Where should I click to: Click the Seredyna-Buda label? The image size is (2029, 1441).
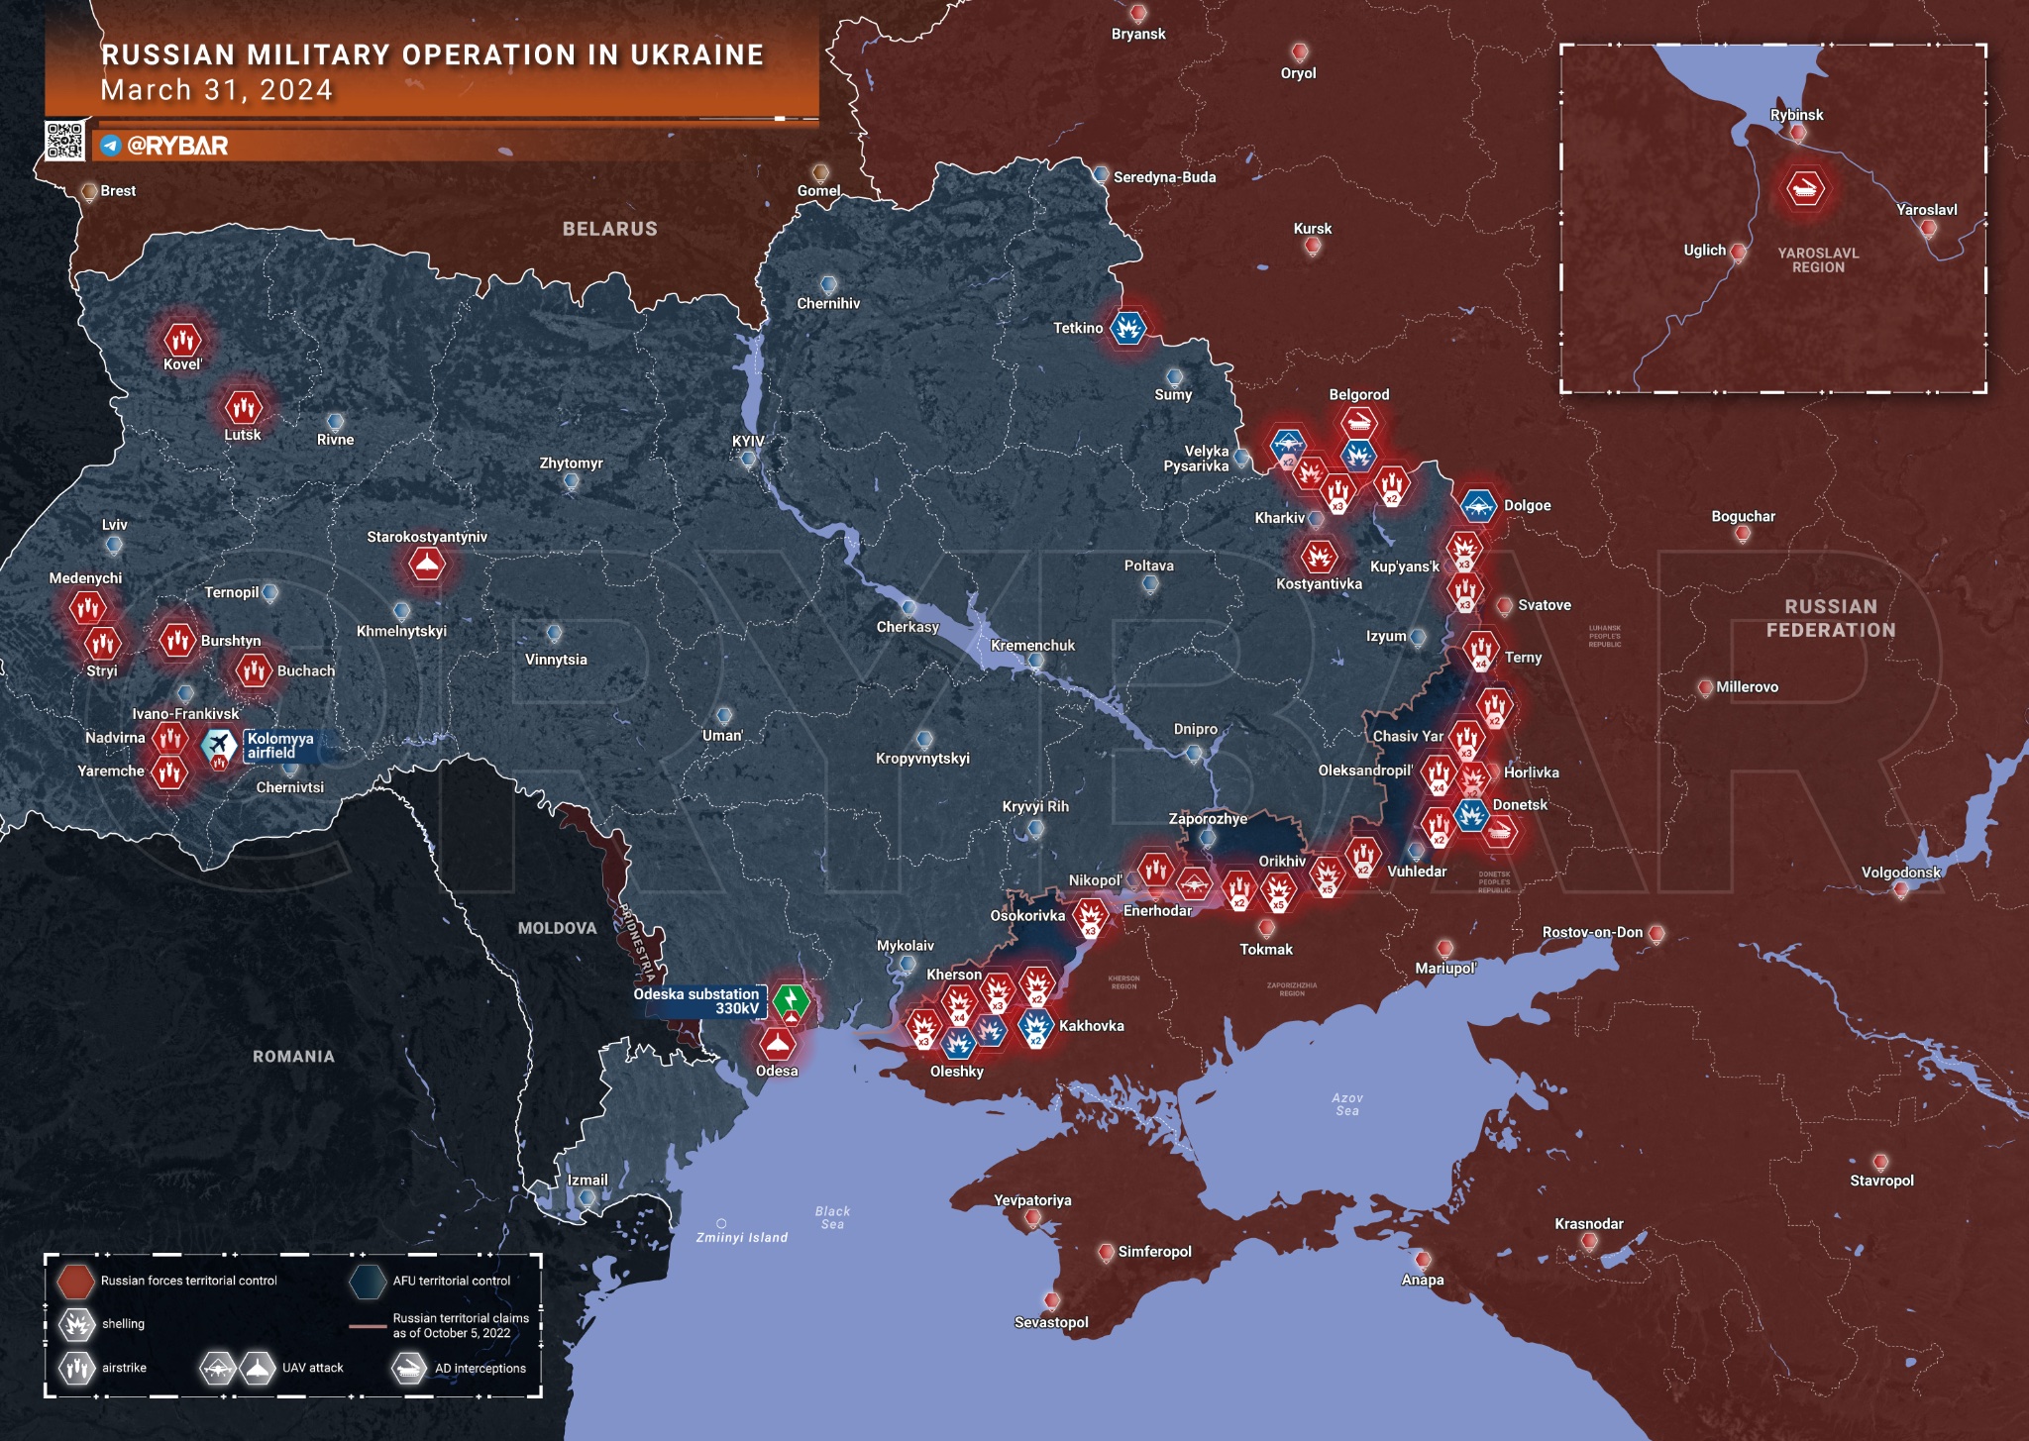click(x=1164, y=177)
